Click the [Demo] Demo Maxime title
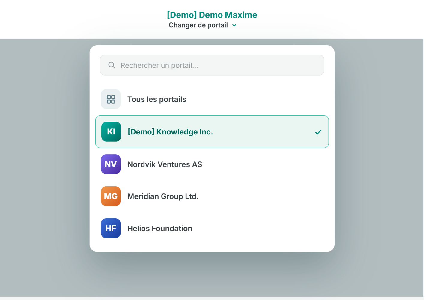 click(212, 15)
